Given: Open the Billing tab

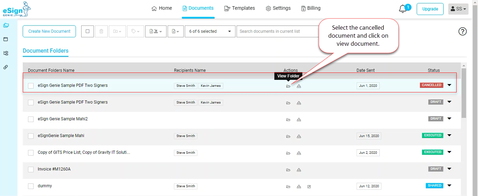Looking at the screenshot, I should click(311, 8).
